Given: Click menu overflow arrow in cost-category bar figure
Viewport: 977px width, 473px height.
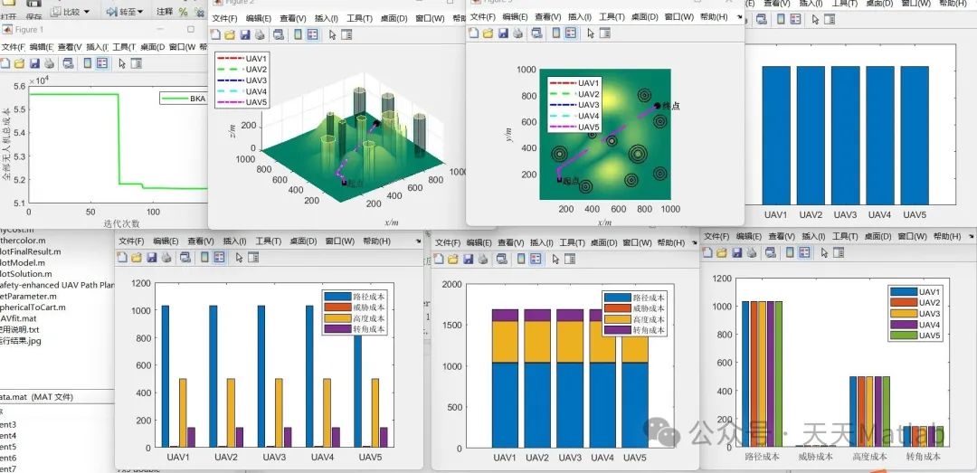Looking at the screenshot, I should click(x=970, y=236).
